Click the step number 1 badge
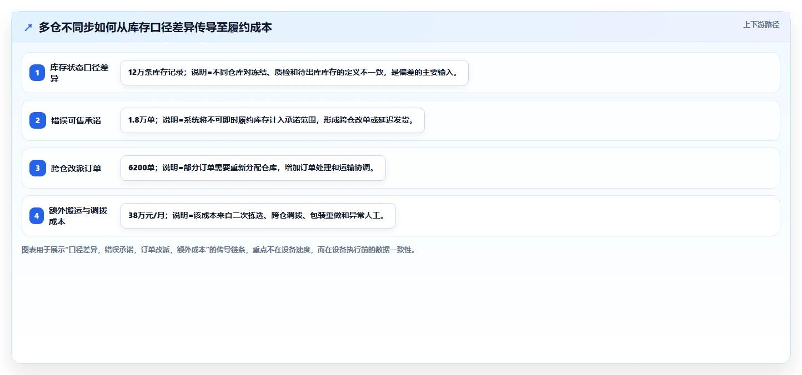 (x=37, y=73)
